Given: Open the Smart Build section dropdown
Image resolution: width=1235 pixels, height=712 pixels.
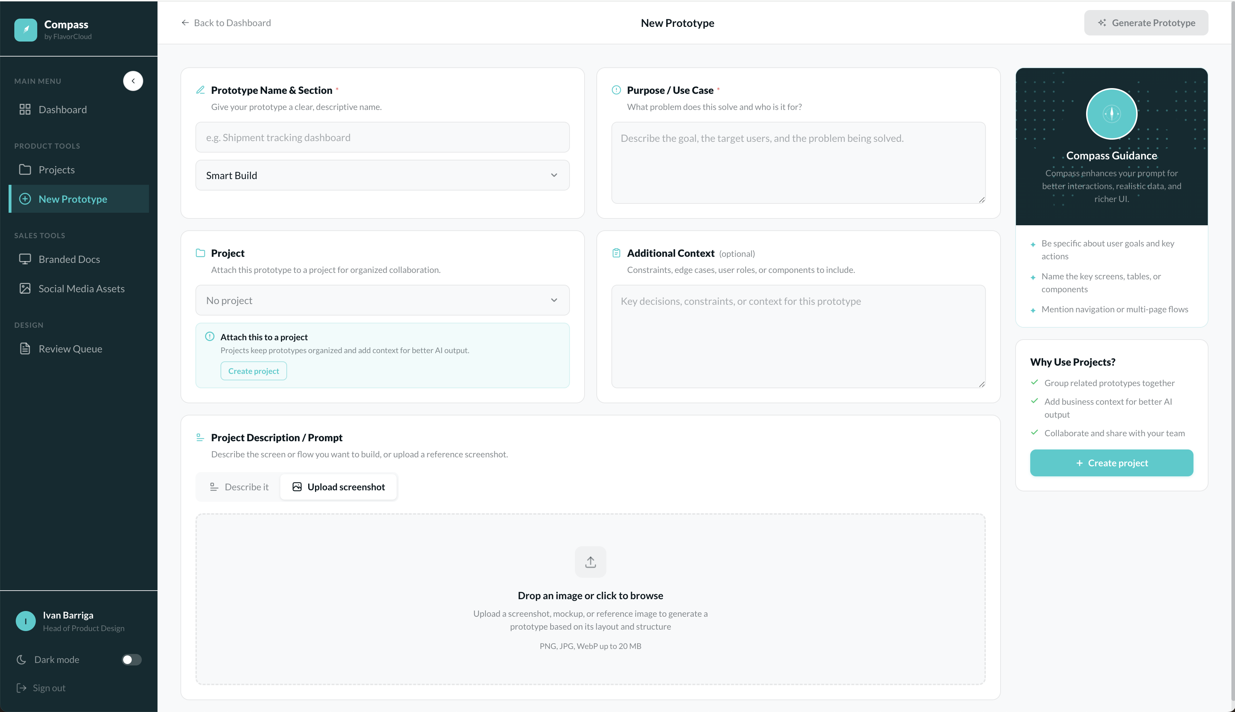Looking at the screenshot, I should pyautogui.click(x=382, y=175).
